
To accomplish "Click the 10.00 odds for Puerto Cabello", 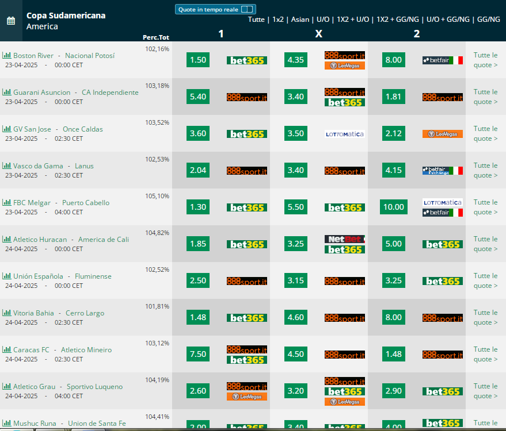I will tap(393, 207).
